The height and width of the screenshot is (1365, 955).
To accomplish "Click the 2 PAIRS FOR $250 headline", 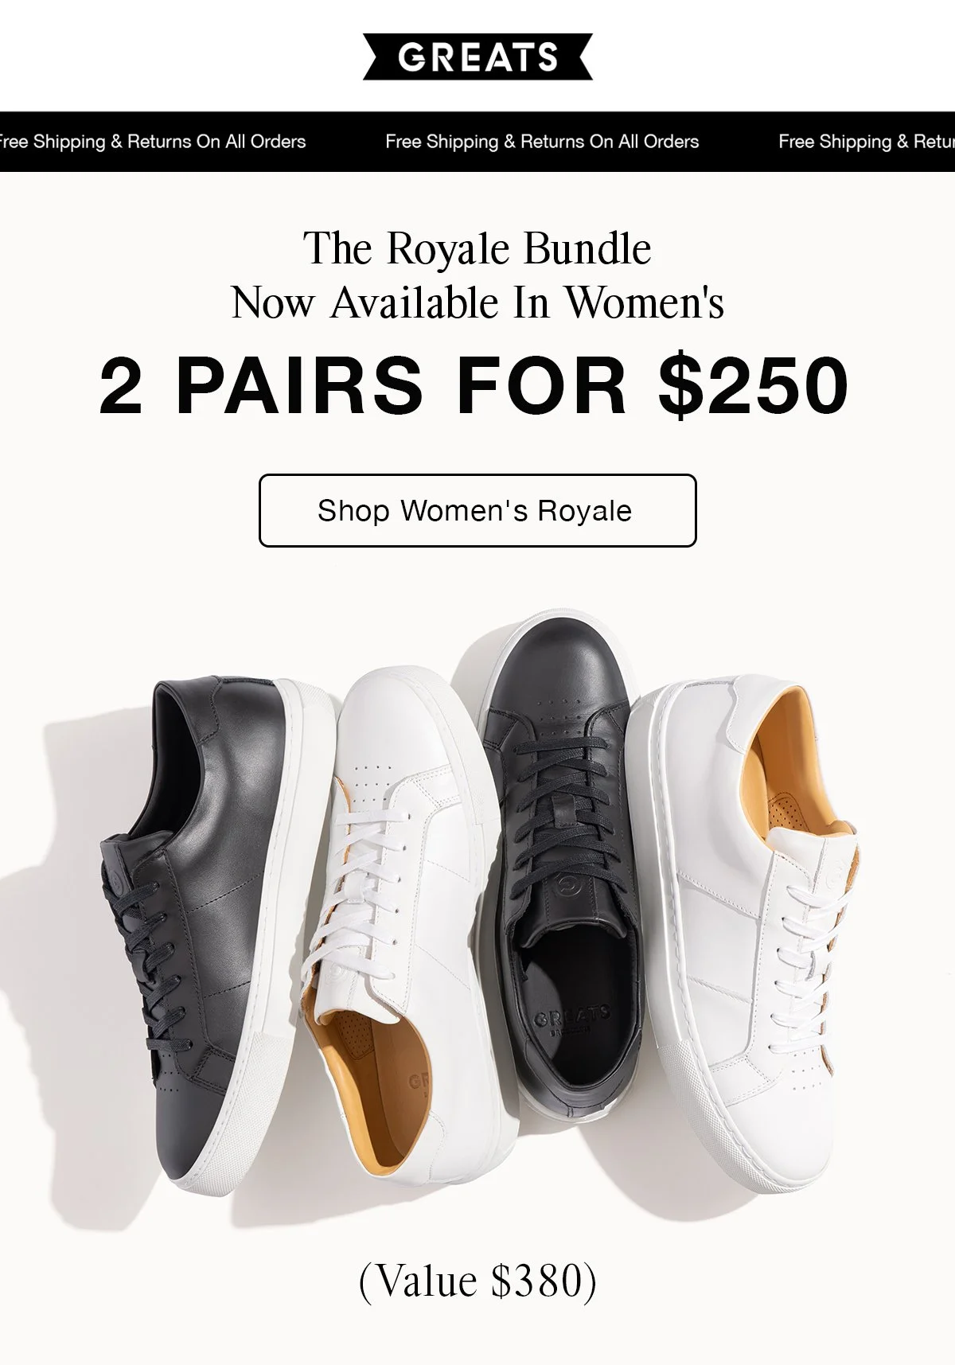I will click(x=474, y=386).
